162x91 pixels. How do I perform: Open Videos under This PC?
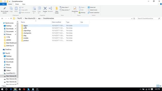point(8,70)
